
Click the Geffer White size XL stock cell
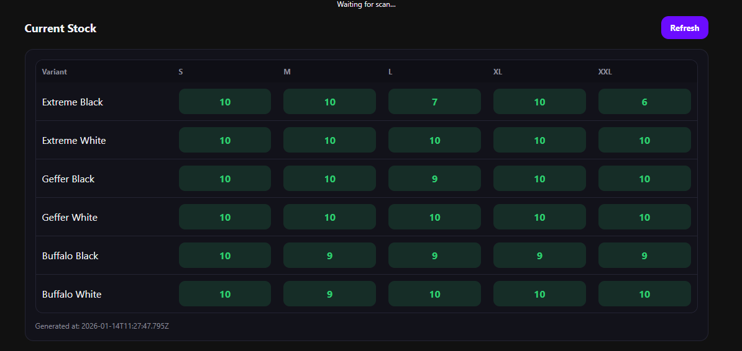[539, 217]
